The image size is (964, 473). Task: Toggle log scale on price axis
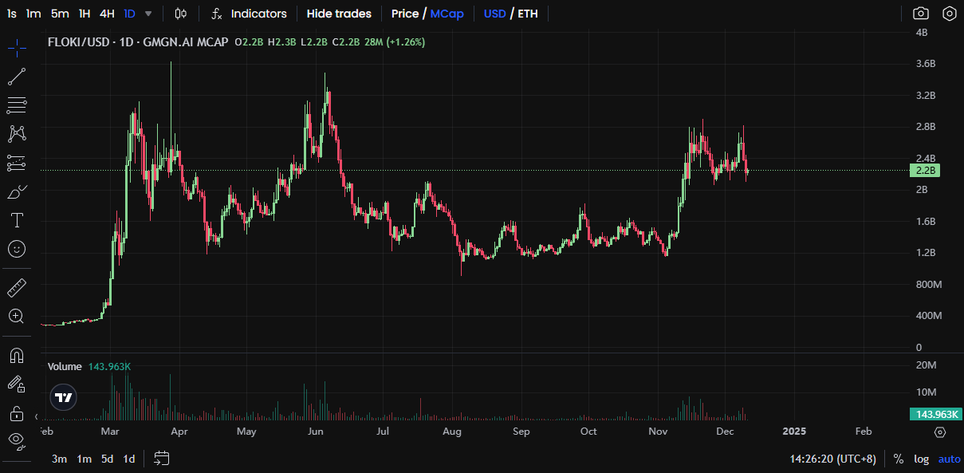[921, 459]
